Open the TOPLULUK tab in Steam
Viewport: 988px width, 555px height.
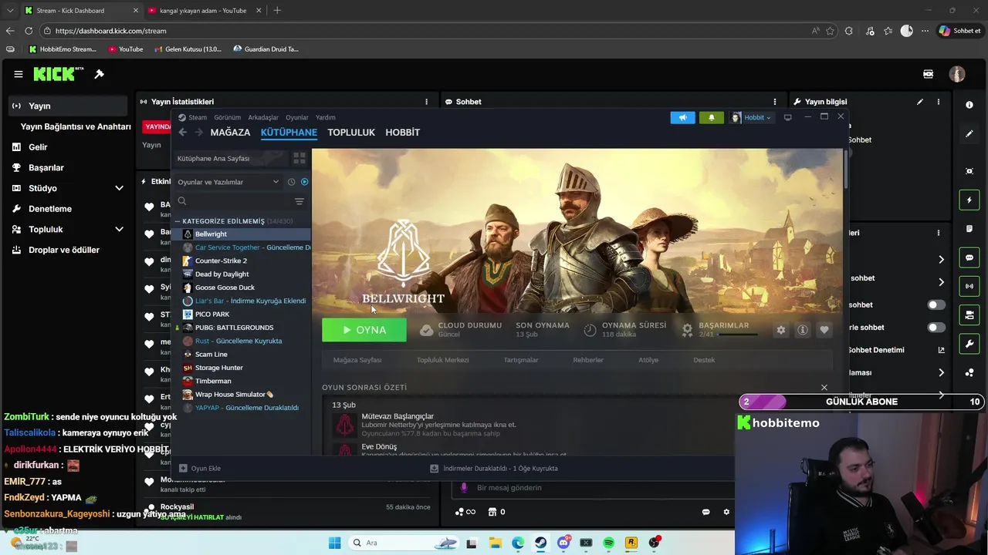(351, 133)
